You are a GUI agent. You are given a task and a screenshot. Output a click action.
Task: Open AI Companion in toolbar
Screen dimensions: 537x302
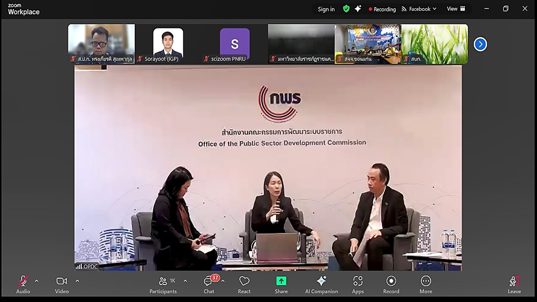point(321,285)
